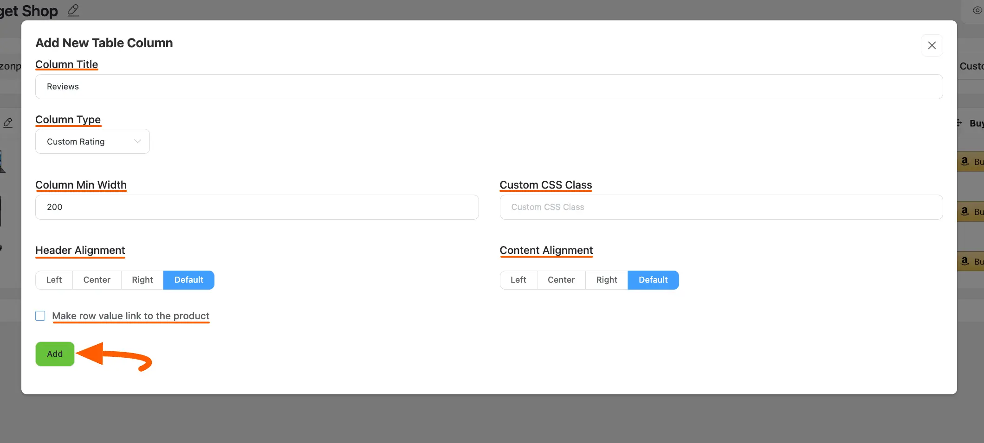Click the Custom CSS Class field
This screenshot has width=984, height=443.
[720, 207]
